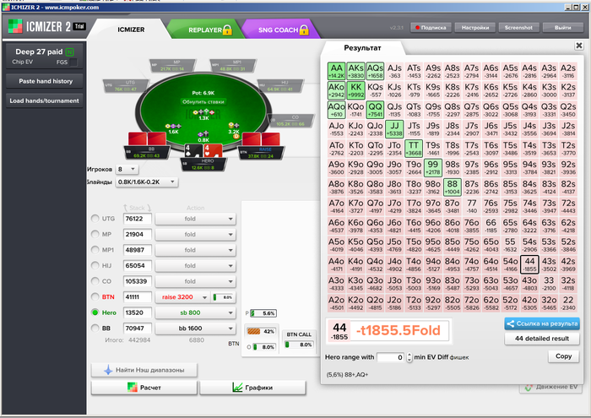Select the AKs hand cell
The height and width of the screenshot is (418, 591).
coord(355,71)
